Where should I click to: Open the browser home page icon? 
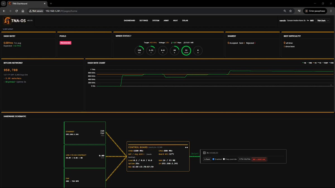click(x=23, y=11)
